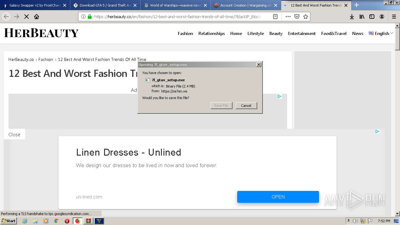Open the News section
400x225 pixels.
pyautogui.click(x=357, y=33)
